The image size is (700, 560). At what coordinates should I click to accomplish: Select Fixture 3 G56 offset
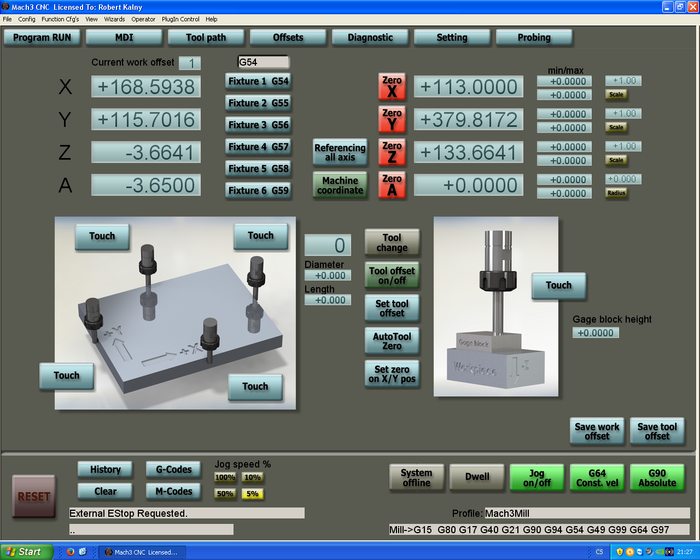click(x=258, y=125)
